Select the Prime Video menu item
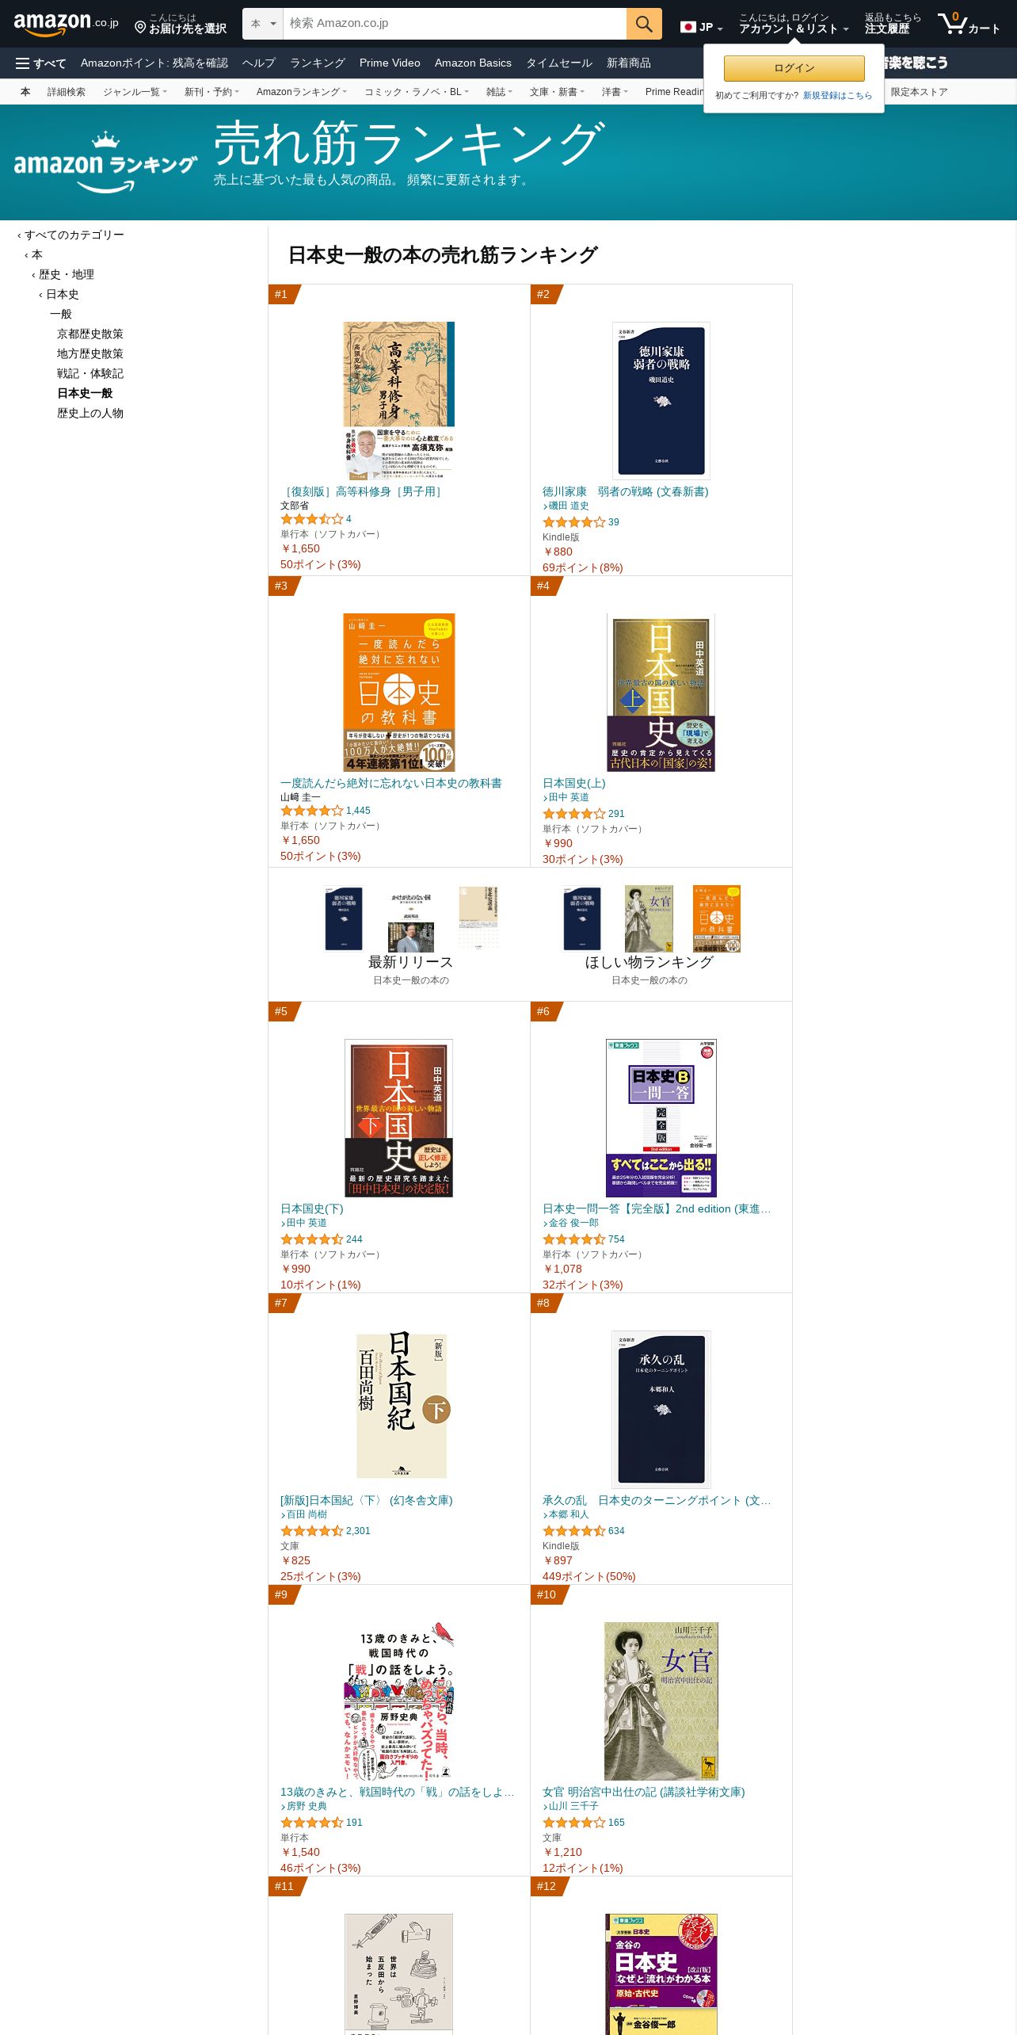 tap(390, 63)
